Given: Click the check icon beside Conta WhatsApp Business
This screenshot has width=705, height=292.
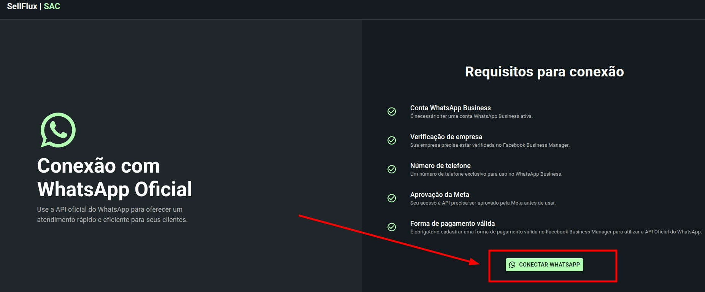Looking at the screenshot, I should (x=392, y=111).
